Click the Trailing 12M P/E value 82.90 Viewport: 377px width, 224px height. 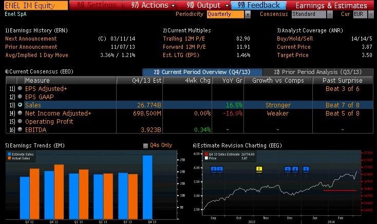[243, 39]
